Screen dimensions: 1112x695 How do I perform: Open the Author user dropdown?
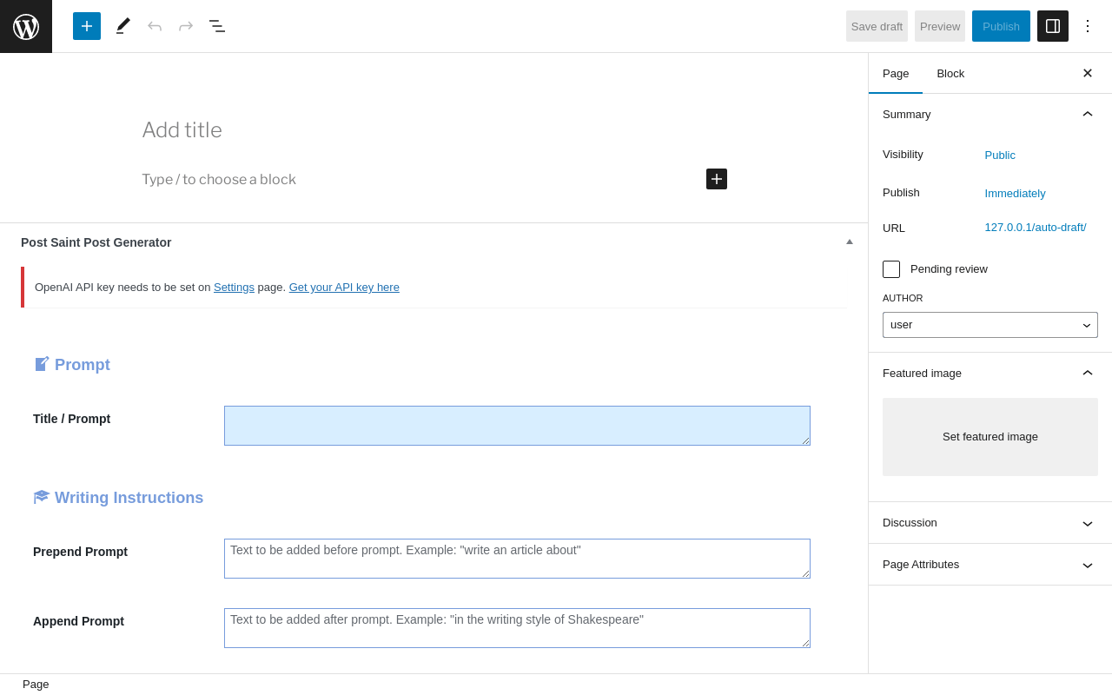[x=990, y=325]
